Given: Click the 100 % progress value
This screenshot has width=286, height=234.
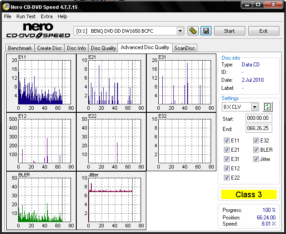Looking at the screenshot, I should 269,210.
